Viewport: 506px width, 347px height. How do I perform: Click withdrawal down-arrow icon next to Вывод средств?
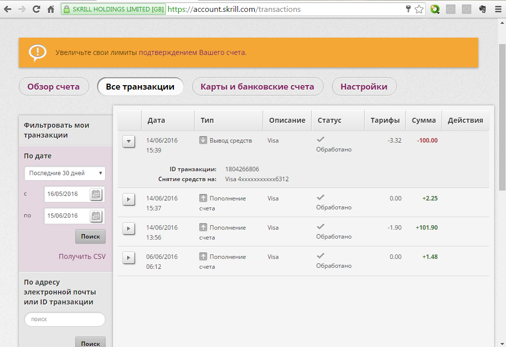pyautogui.click(x=203, y=140)
